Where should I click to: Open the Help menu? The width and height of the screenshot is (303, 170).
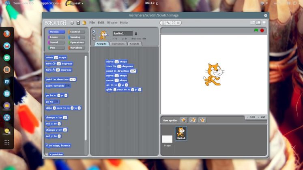point(124,23)
